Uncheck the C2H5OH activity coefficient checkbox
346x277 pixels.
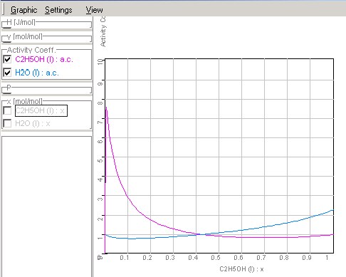tap(7, 59)
